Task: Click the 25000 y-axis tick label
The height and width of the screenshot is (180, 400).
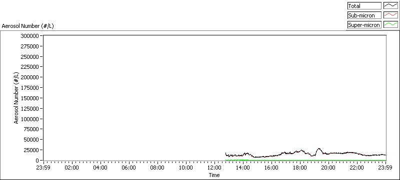Action: [32, 150]
